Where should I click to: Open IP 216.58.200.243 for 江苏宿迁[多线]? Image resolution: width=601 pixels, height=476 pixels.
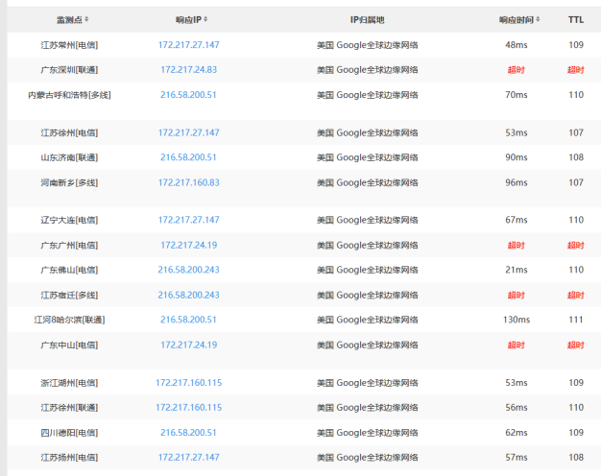188,296
